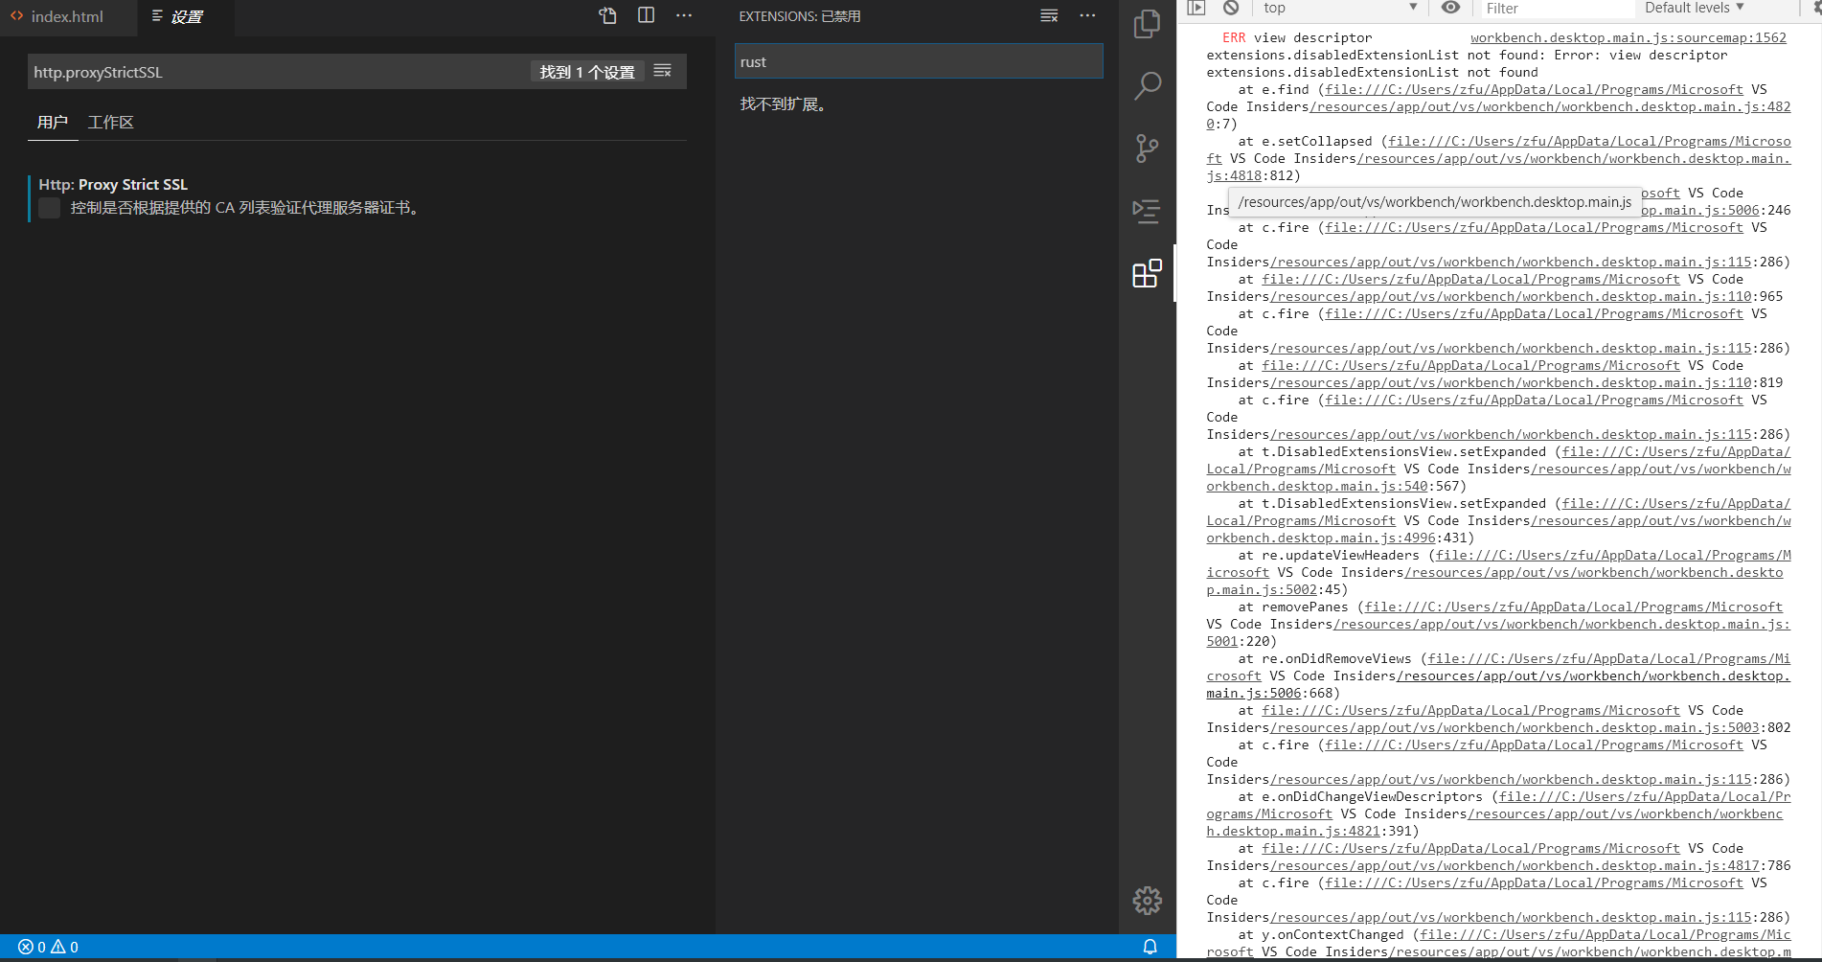
Task: Open the Search view in the activity bar
Action: click(1147, 85)
